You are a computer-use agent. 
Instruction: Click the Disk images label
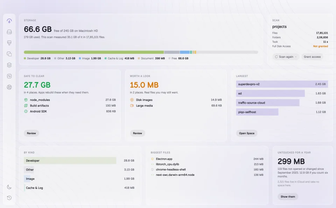pos(144,100)
